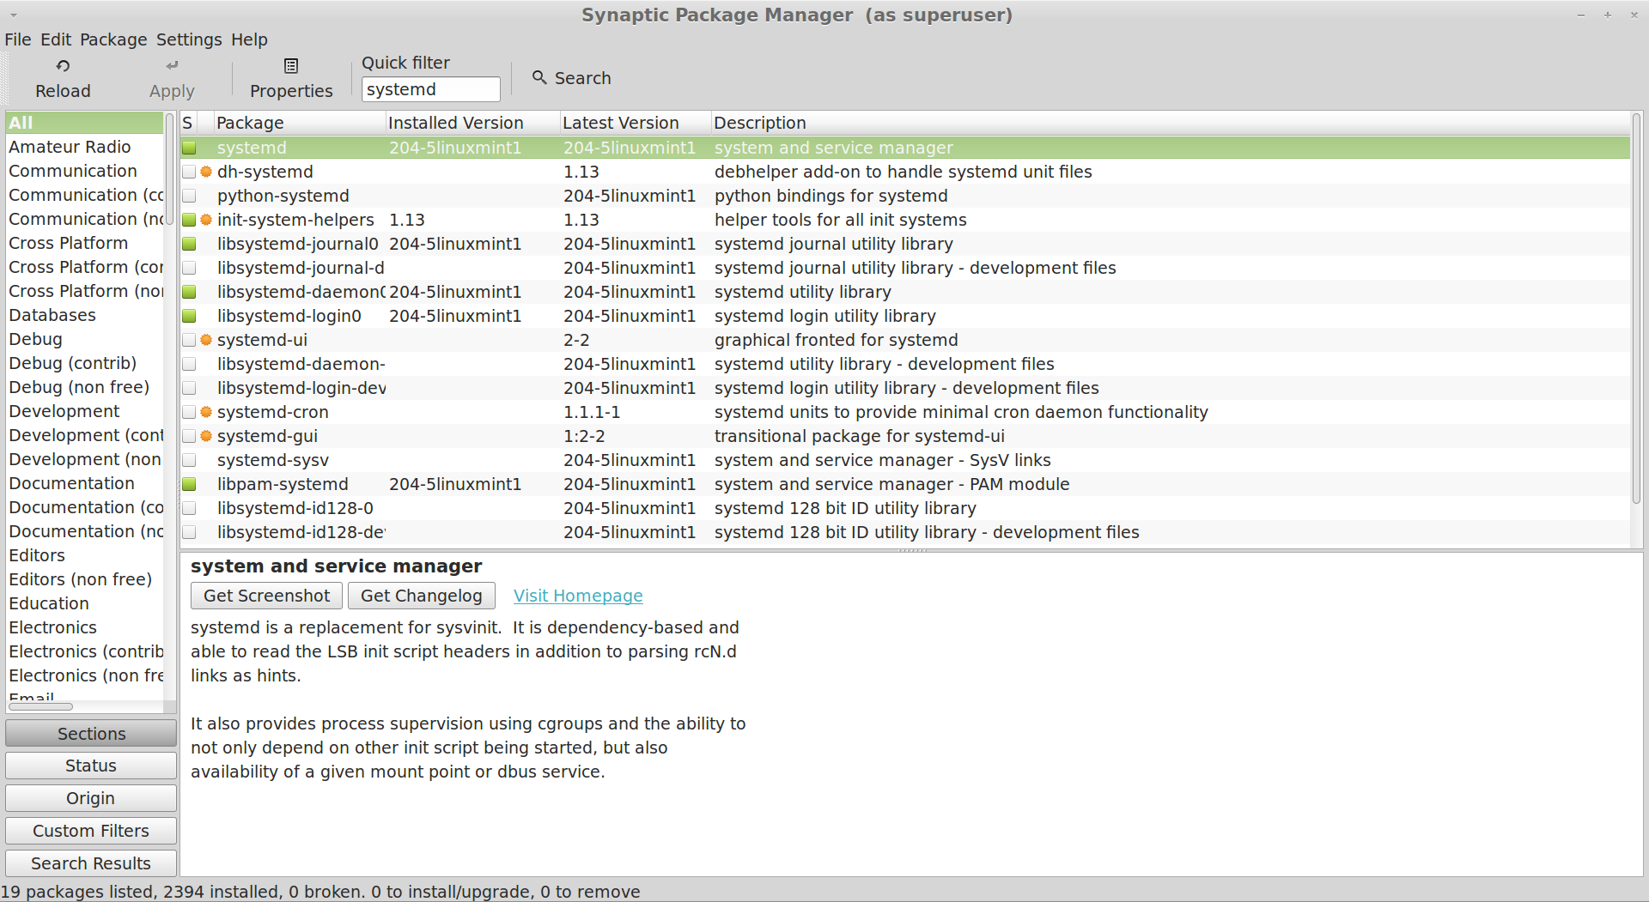Click the Debian logo icon beside init-system-helpers

[206, 220]
